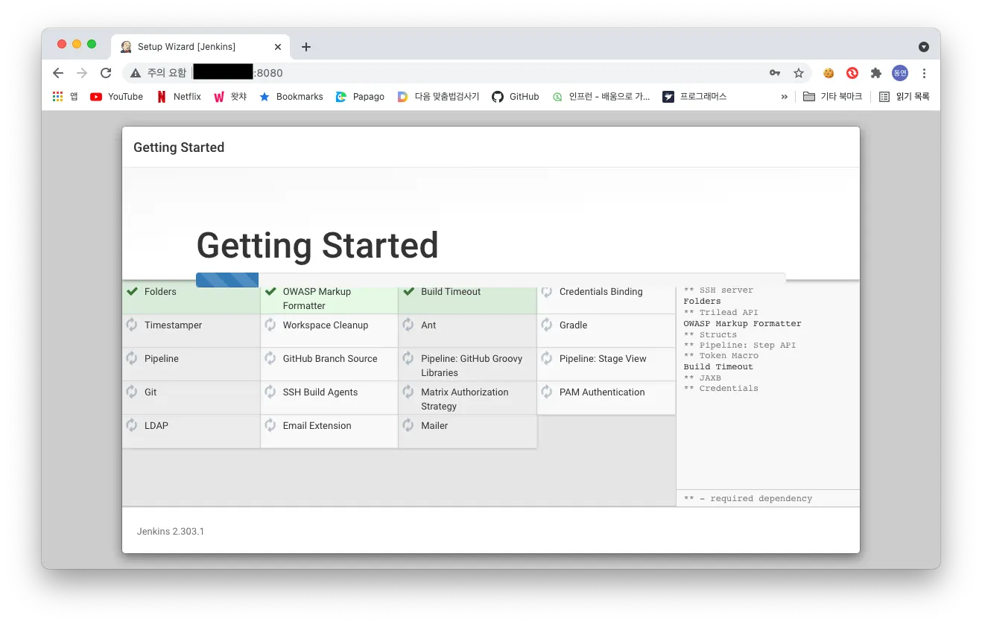This screenshot has height=624, width=982.
Task: Click the pending icon beside Workspace Cleanup
Action: pos(270,325)
